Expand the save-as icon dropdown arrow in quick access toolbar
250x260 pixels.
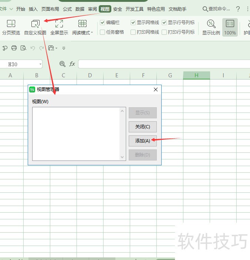tap(56, 48)
